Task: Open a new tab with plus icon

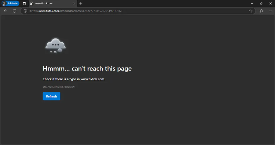Action: pos(81,3)
